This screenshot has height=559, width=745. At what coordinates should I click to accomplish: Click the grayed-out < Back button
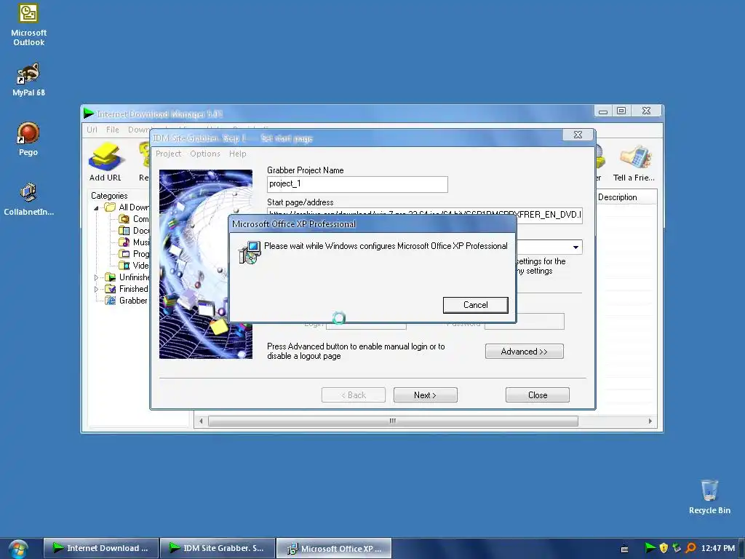pos(354,395)
